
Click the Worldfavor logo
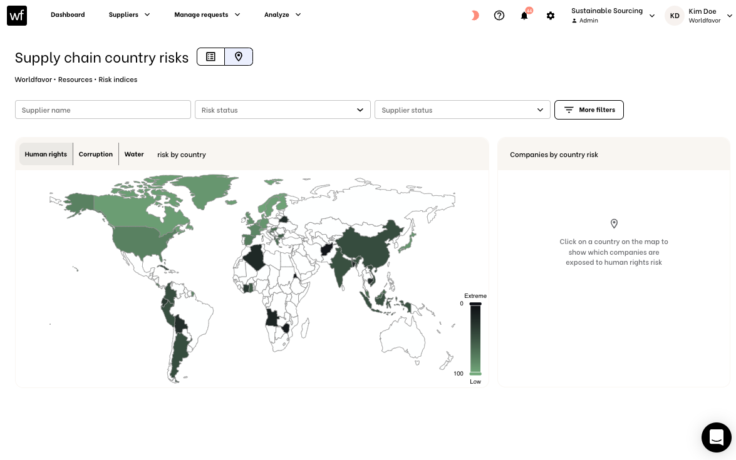[17, 15]
